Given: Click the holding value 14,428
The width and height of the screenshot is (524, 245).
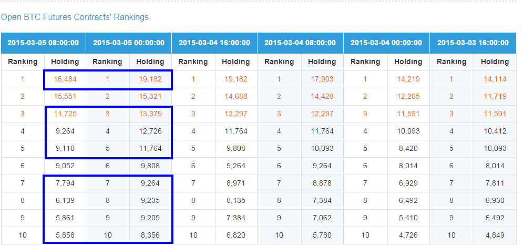Looking at the screenshot, I should pos(322,97).
